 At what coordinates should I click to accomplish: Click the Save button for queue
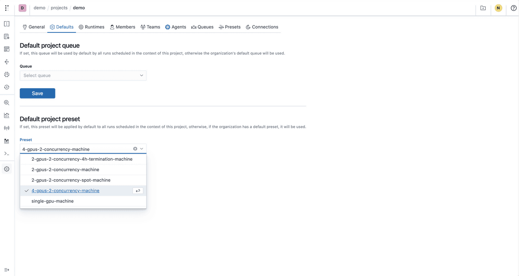pos(38,93)
